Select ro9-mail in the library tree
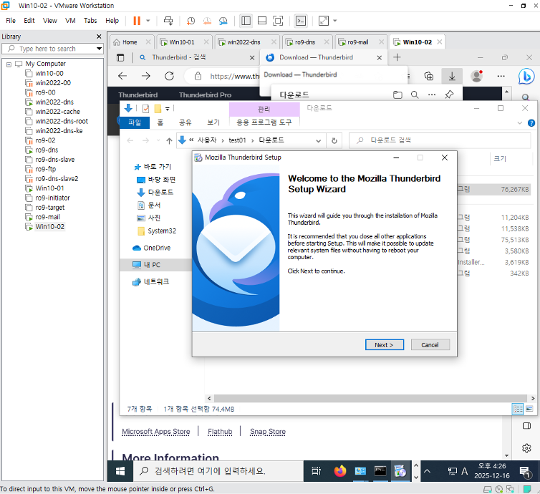Image resolution: width=540 pixels, height=494 pixels. (47, 217)
